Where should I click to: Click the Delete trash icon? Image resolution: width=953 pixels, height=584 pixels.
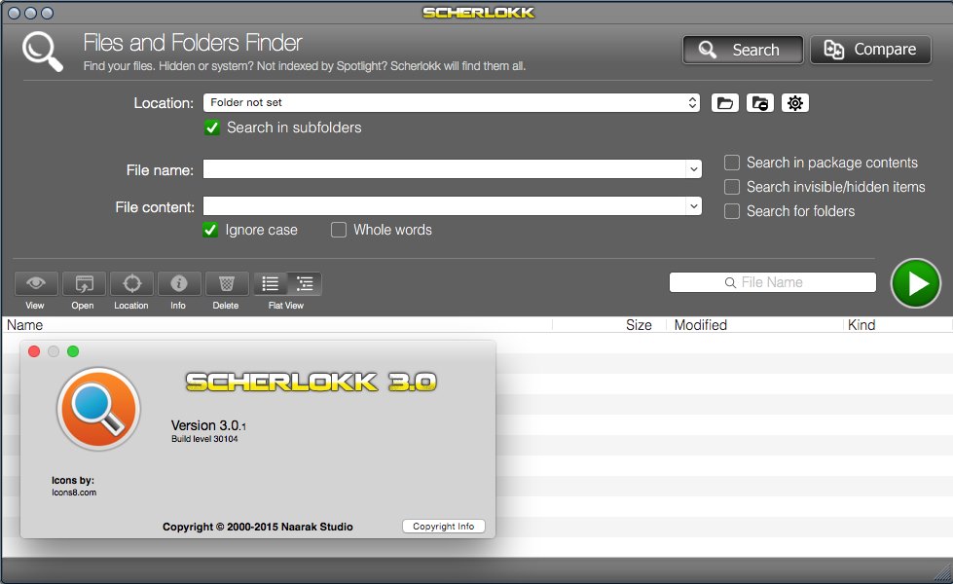click(227, 283)
